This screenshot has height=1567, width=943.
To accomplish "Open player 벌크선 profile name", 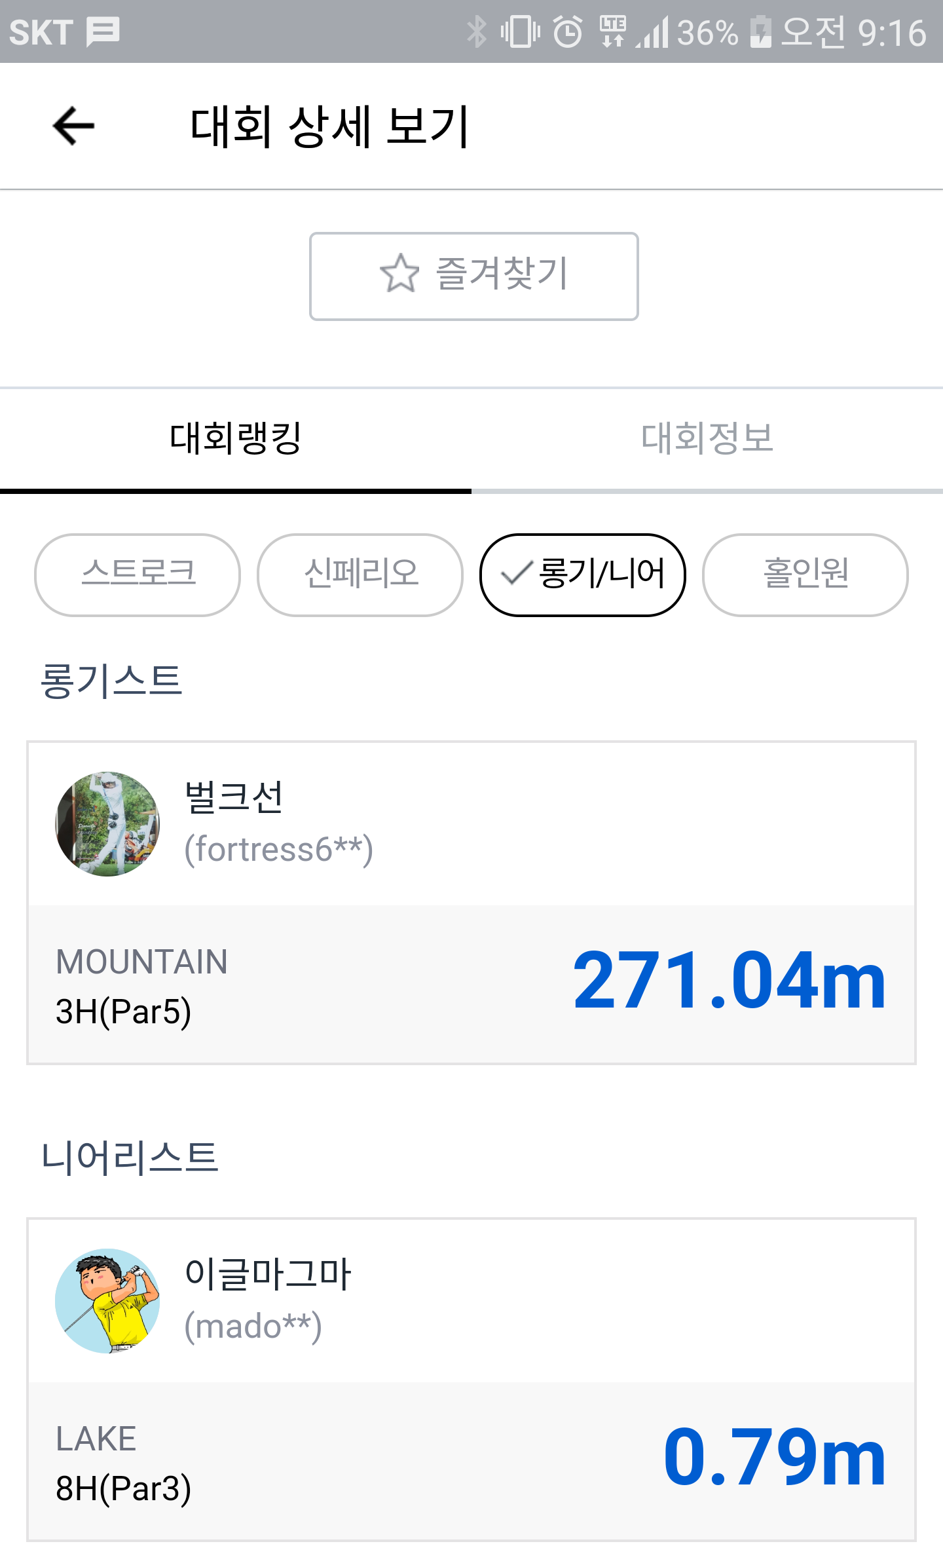I will (234, 797).
